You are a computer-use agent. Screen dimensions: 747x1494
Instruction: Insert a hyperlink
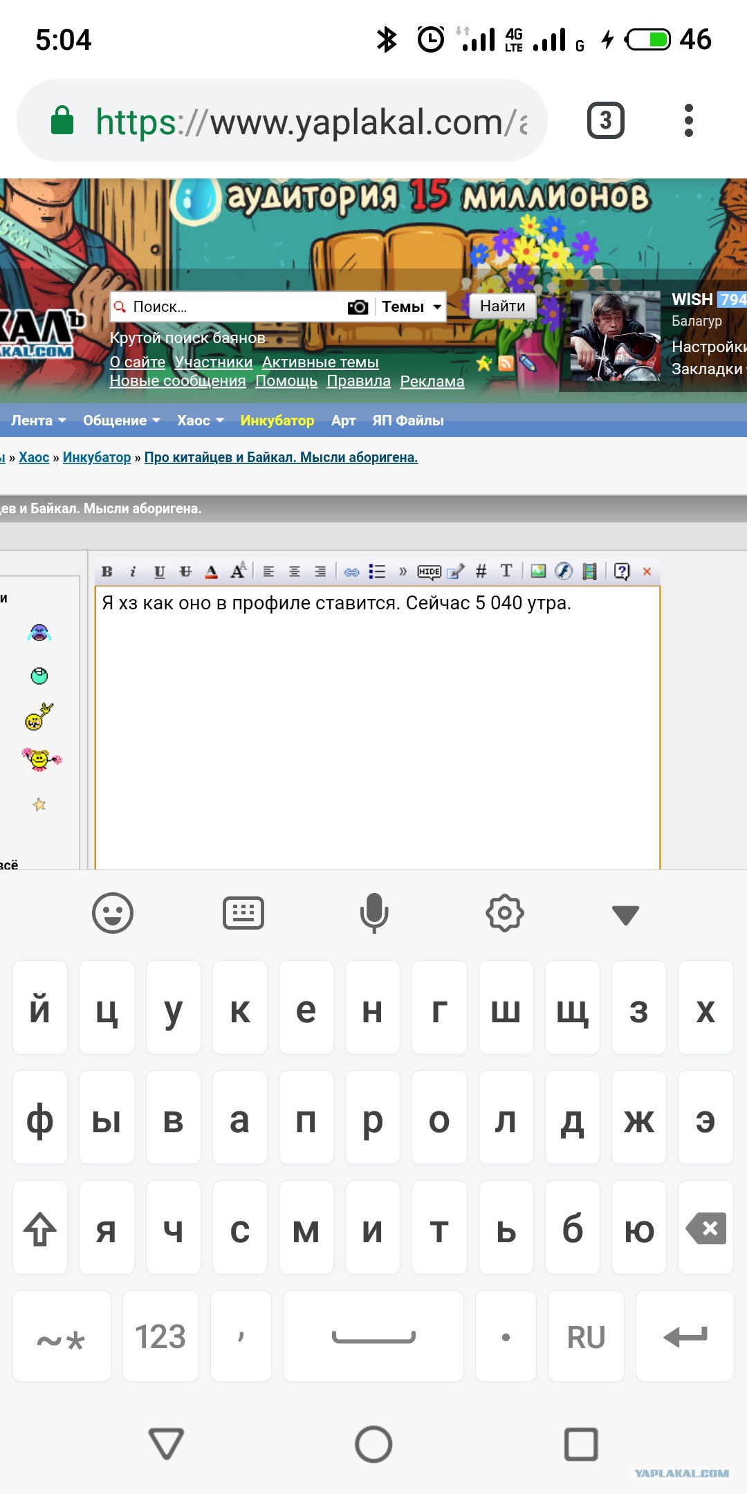coord(351,572)
